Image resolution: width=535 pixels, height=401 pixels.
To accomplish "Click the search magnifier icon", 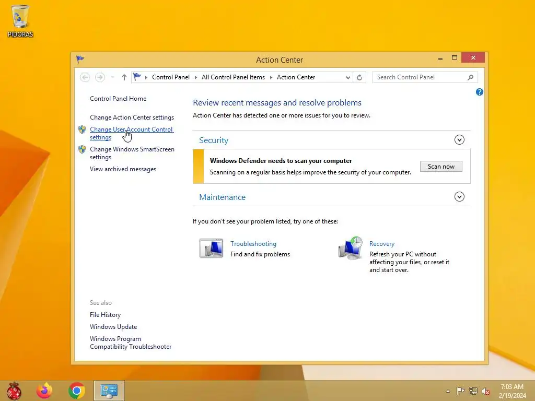I will point(471,77).
